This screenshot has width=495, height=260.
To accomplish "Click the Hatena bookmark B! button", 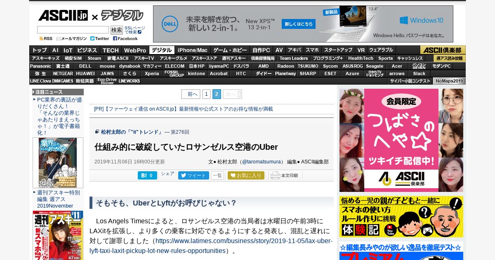I will [147, 175].
